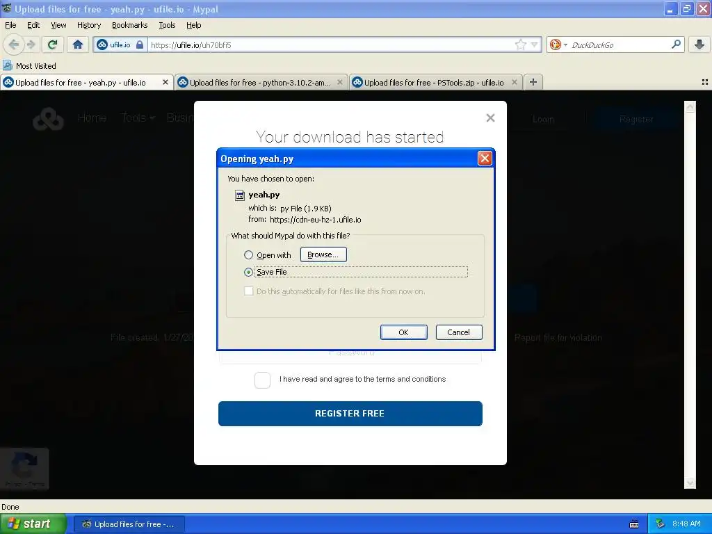Click the ufile.io cloud logo
This screenshot has height=534, width=712.
coord(48,119)
